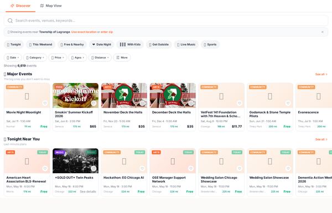The width and height of the screenshot is (332, 213).
Task: Open the Movie Night Moonlight event title
Action: [24, 112]
